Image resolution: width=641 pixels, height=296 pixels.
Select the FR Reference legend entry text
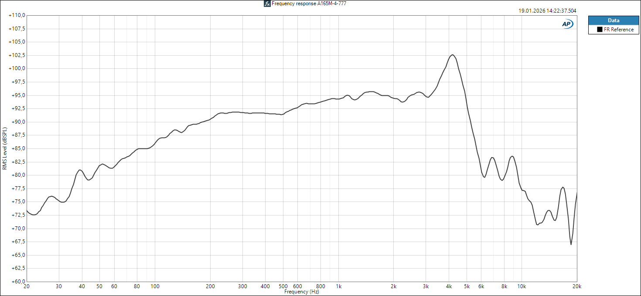click(x=619, y=30)
